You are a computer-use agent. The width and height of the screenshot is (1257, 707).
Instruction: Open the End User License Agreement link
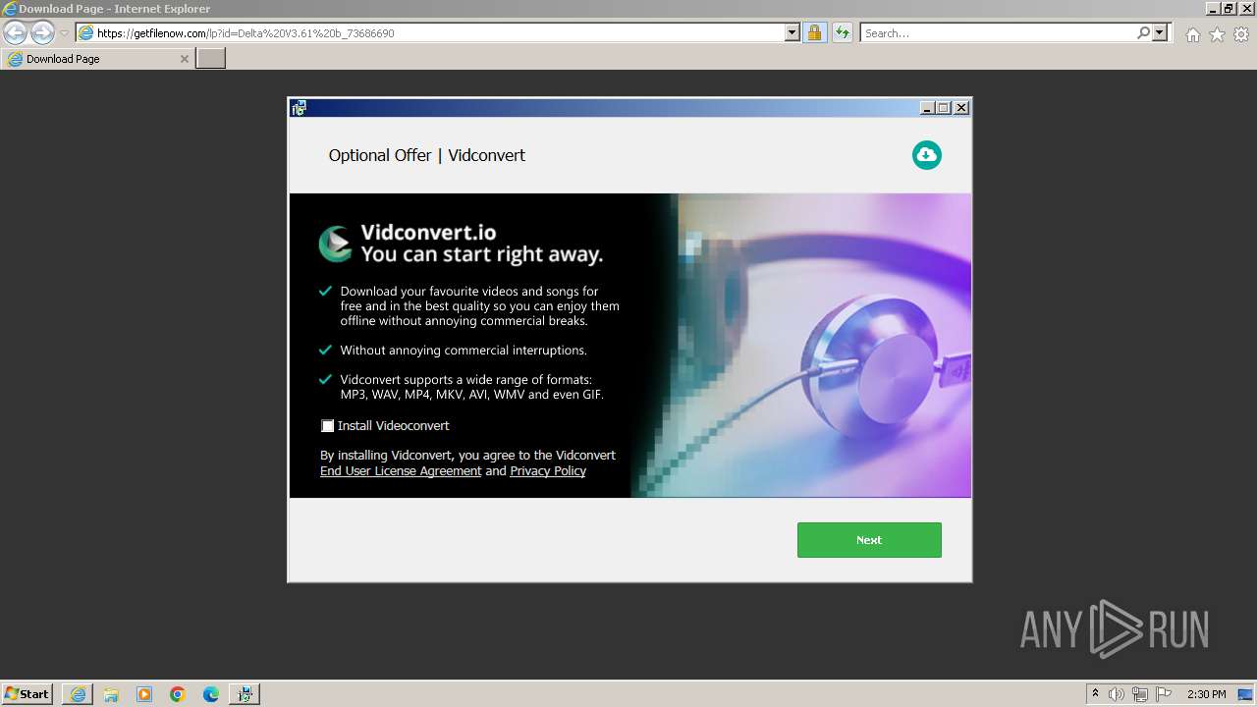(x=401, y=471)
